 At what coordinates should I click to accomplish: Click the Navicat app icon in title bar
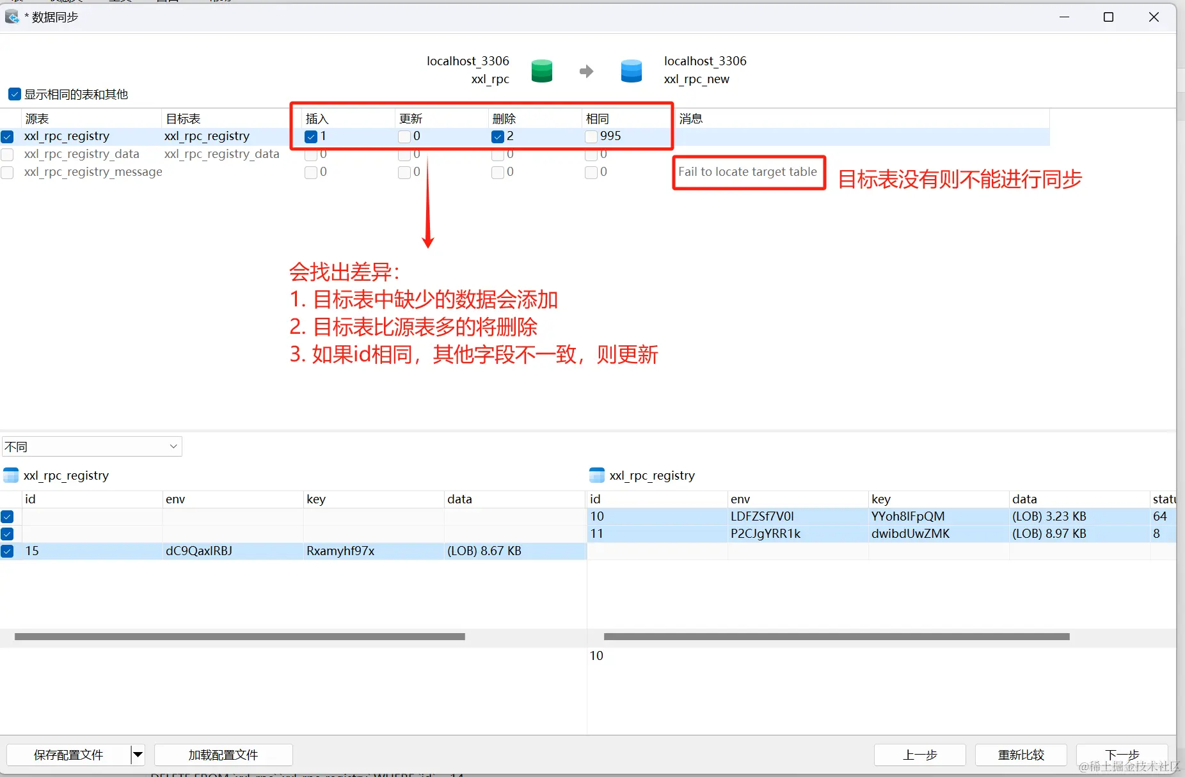click(12, 17)
